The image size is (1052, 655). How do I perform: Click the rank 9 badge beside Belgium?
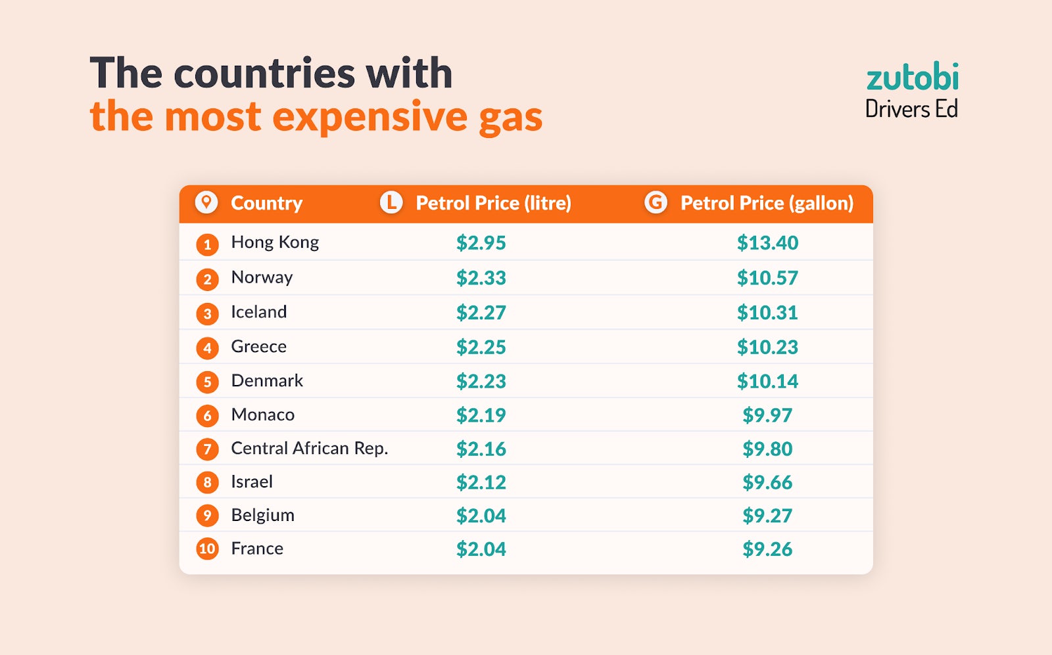[207, 515]
